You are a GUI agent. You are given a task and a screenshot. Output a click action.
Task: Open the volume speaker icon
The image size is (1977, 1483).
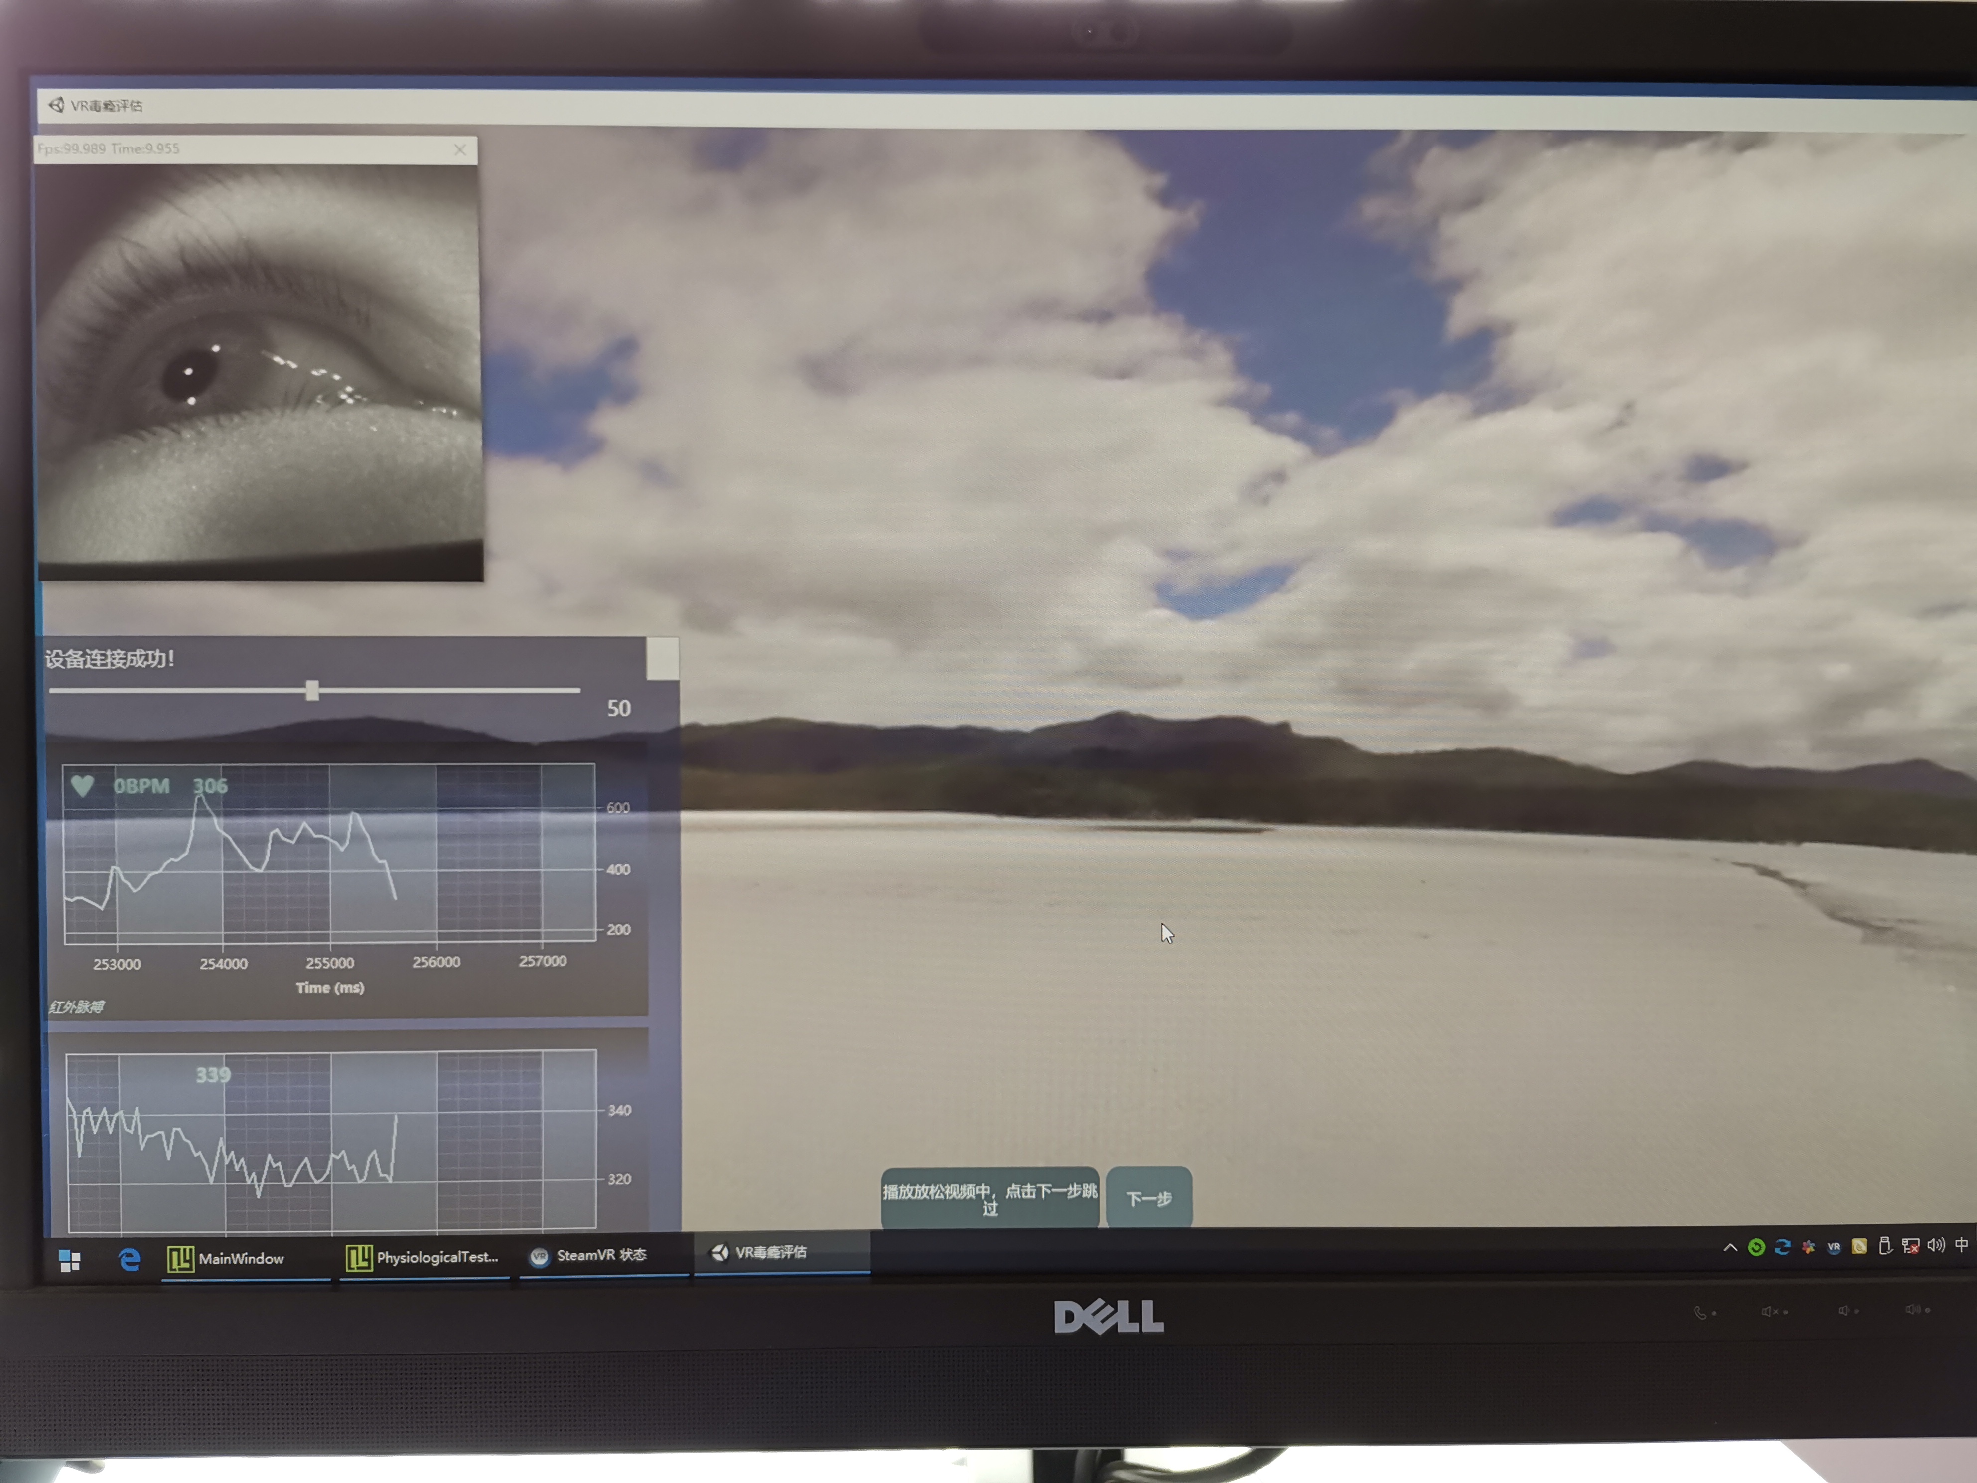pyautogui.click(x=1936, y=1245)
